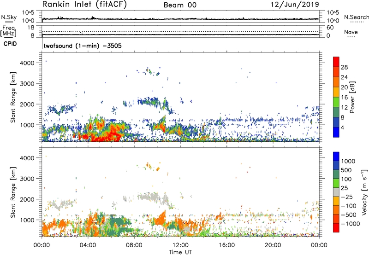Click the "24" power colorbar label
Image resolution: width=369 pixels, height=255 pixels.
pos(344,77)
